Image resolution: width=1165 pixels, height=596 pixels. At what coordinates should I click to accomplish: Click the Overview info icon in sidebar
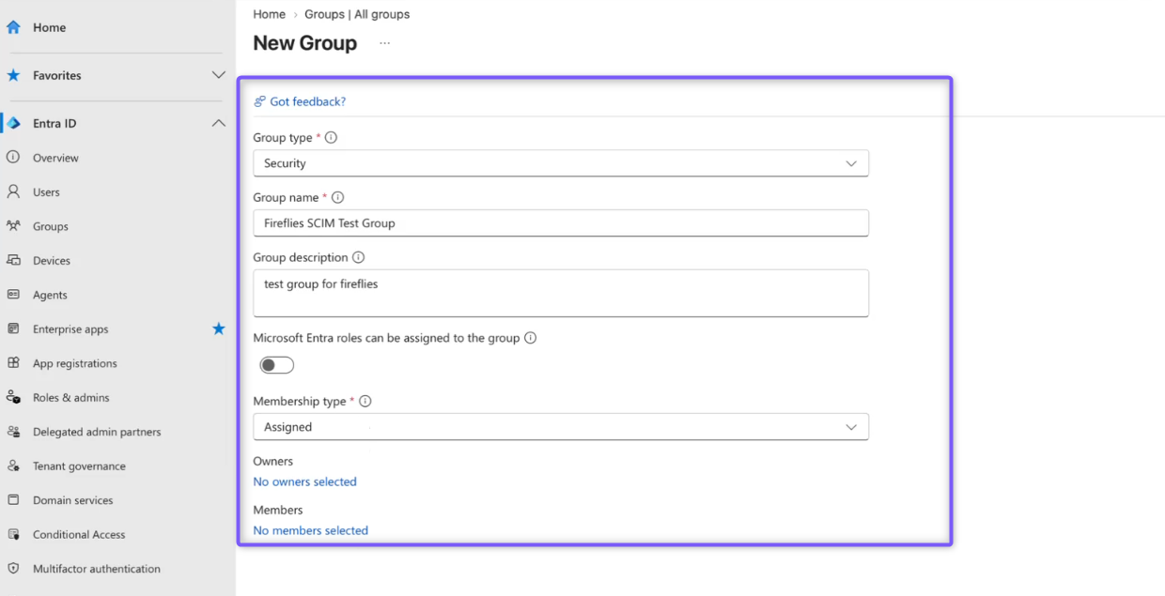click(x=13, y=158)
